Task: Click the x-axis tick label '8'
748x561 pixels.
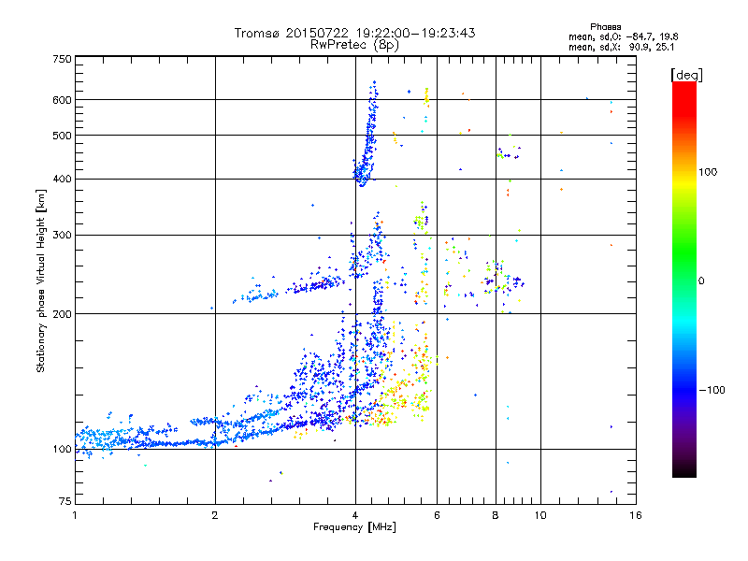Action: coord(496,515)
